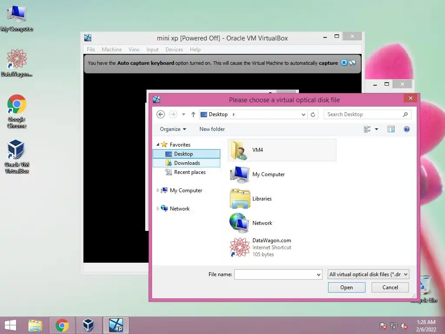Click the search magnifier icon
Image resolution: width=445 pixels, height=334 pixels.
point(405,114)
